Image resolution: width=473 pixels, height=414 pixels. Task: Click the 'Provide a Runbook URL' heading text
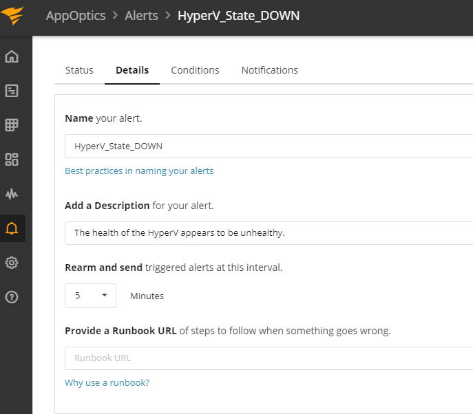(x=120, y=331)
